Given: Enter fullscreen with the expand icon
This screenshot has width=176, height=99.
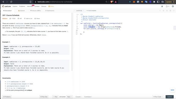Looking at the screenshot, I should [x=174, y=10].
